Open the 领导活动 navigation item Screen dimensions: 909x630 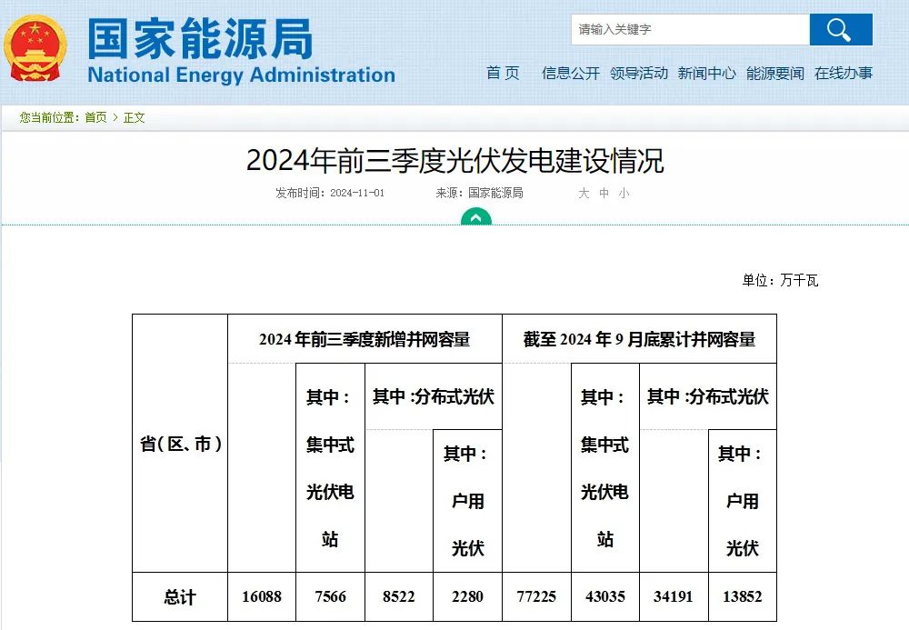coord(638,74)
